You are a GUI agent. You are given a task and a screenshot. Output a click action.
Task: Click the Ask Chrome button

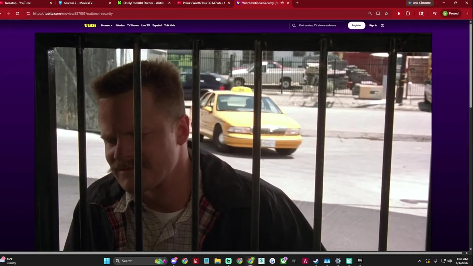[419, 3]
